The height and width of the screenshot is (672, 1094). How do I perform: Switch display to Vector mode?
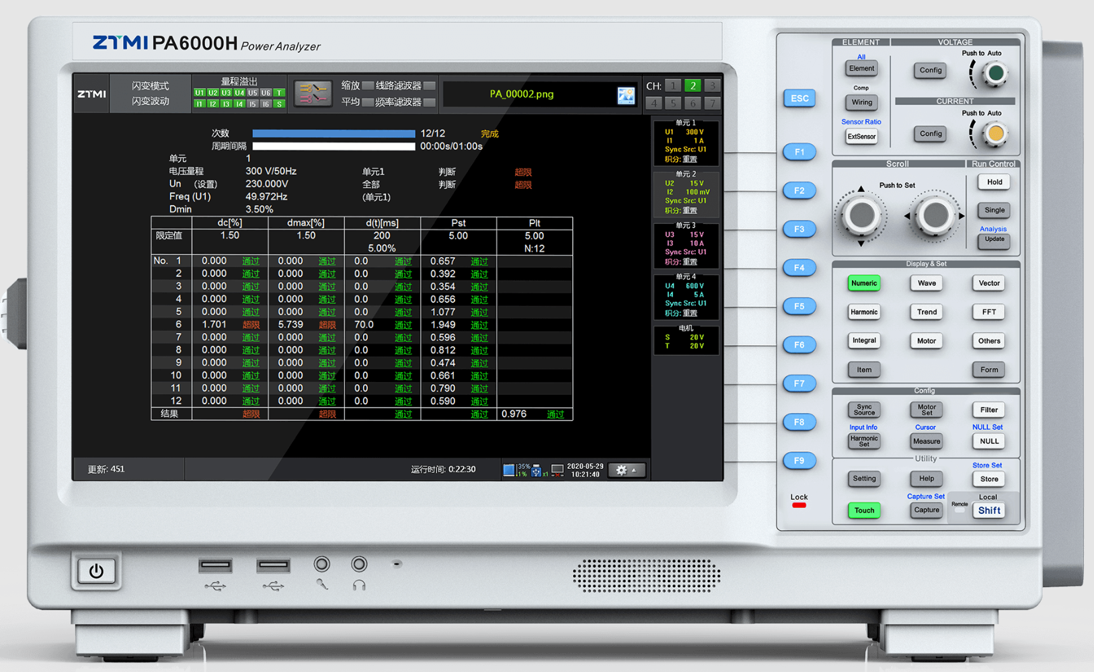(x=989, y=283)
